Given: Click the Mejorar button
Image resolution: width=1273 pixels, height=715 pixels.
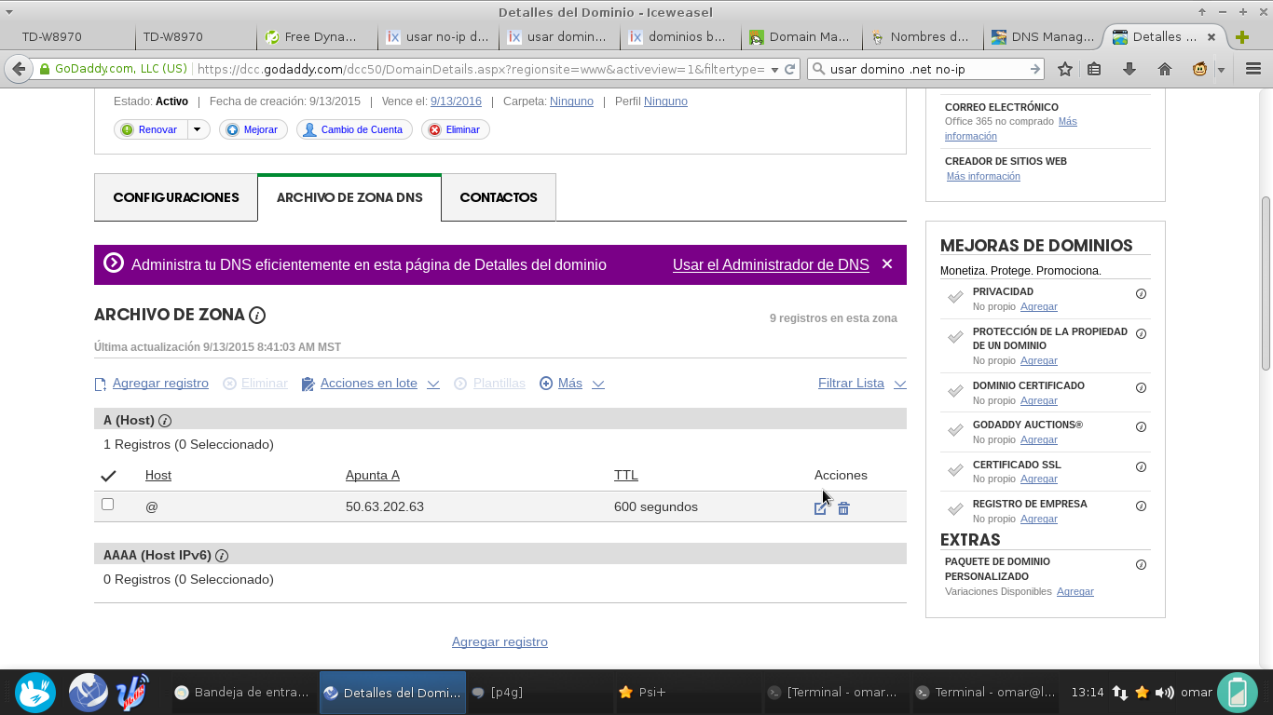Looking at the screenshot, I should click(253, 129).
